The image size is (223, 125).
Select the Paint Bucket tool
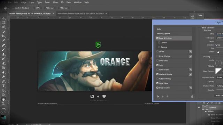[x=3, y=68]
